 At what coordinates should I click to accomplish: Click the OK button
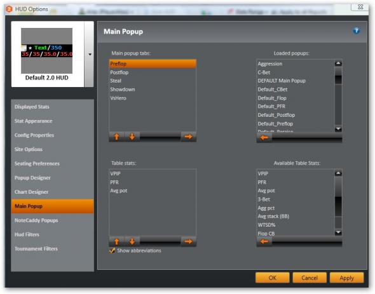(273, 277)
